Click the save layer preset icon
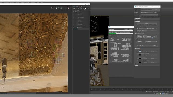This screenshot has height=97, width=173. pyautogui.click(x=79, y=8)
